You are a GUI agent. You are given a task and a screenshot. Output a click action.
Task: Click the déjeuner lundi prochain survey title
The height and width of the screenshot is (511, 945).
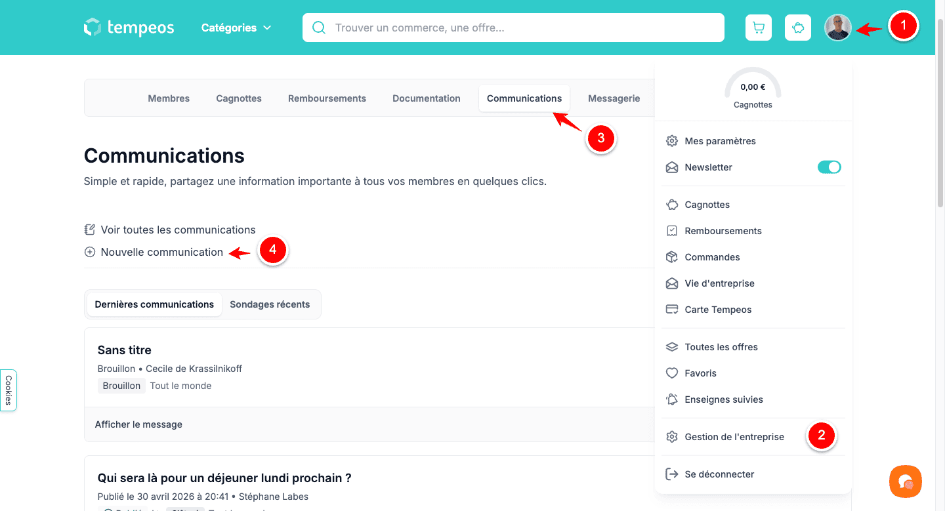pos(224,478)
